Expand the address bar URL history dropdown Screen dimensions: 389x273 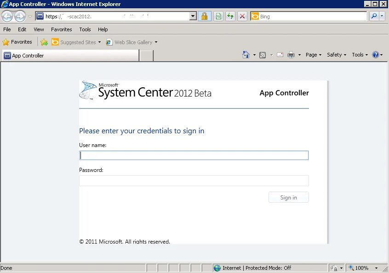pos(193,17)
